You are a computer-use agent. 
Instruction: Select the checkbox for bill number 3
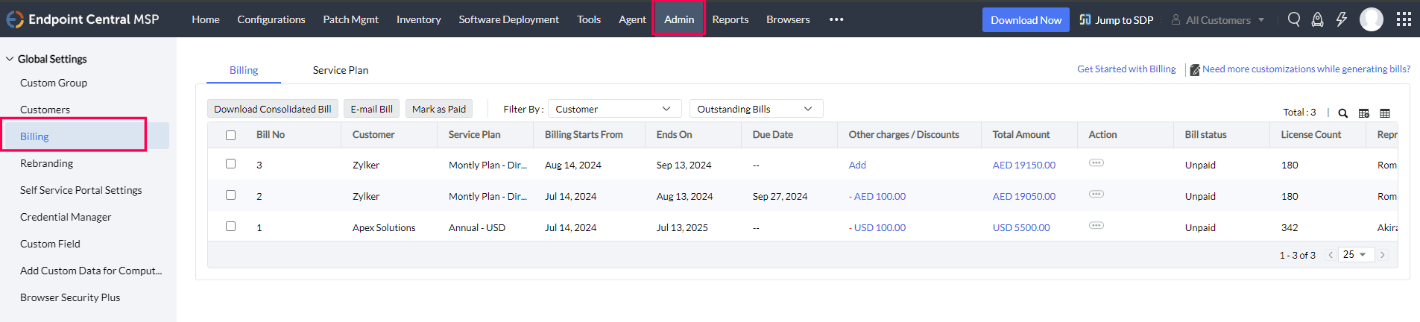(231, 164)
